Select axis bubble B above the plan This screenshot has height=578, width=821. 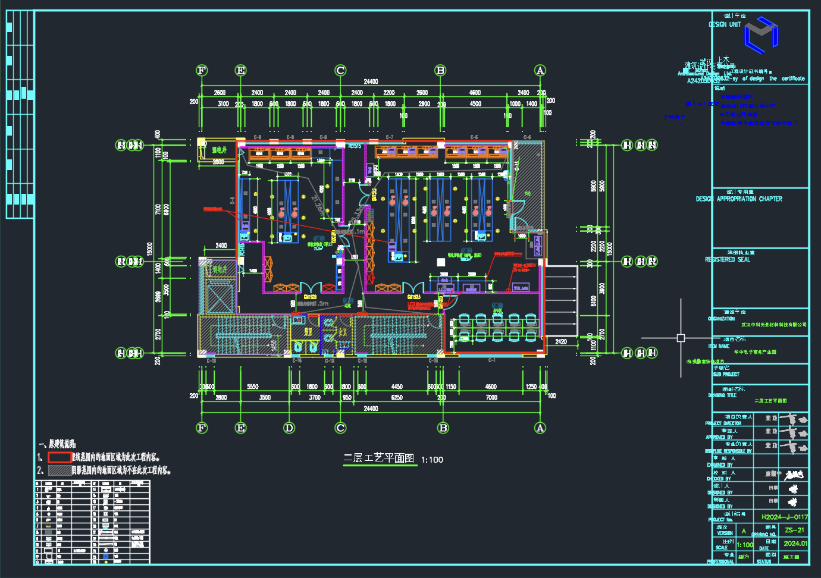pos(440,70)
